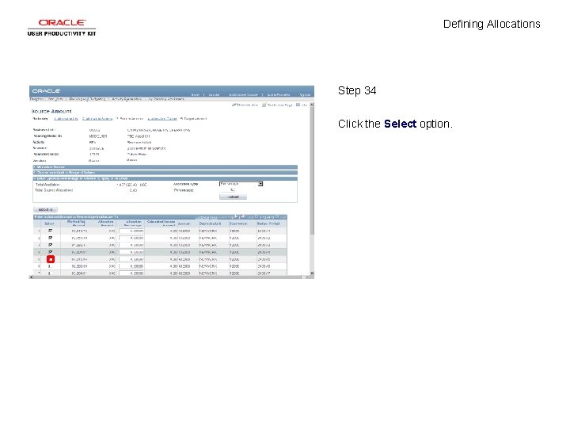Uncheck the Select checkbox in row 2
This screenshot has width=570, height=428.
[x=50, y=238]
